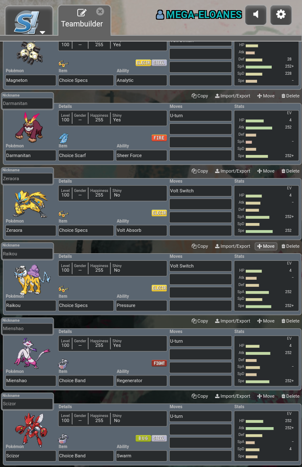
Task: Open the sound volume settings
Action: [x=255, y=15]
